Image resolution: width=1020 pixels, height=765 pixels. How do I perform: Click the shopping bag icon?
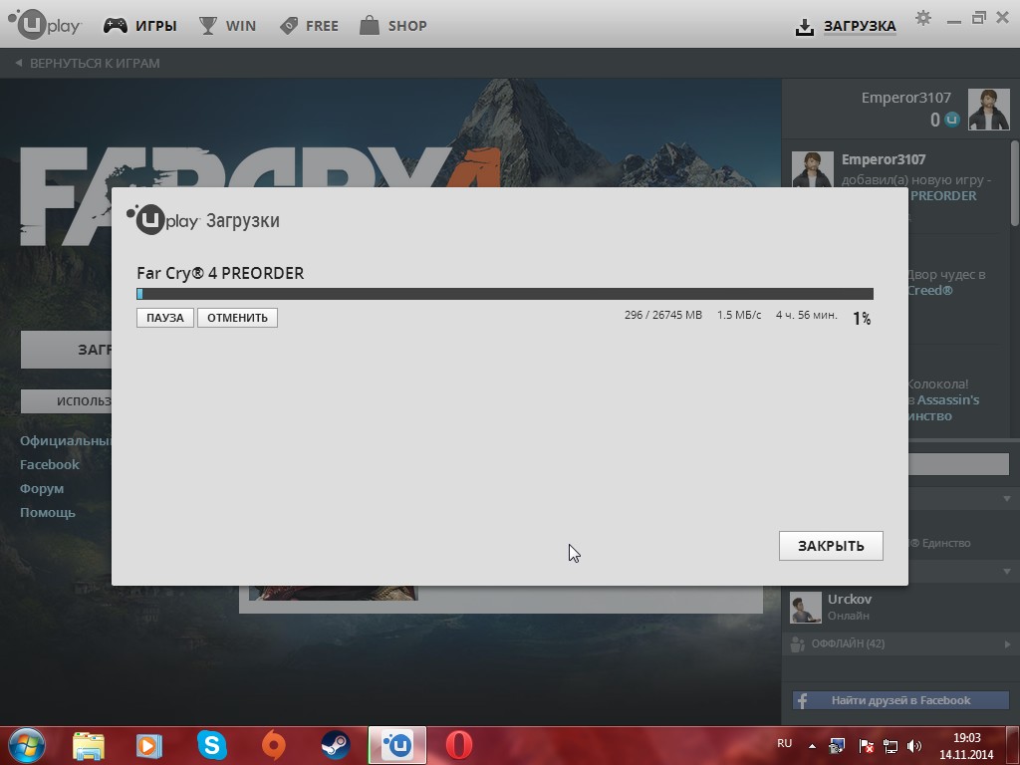370,25
